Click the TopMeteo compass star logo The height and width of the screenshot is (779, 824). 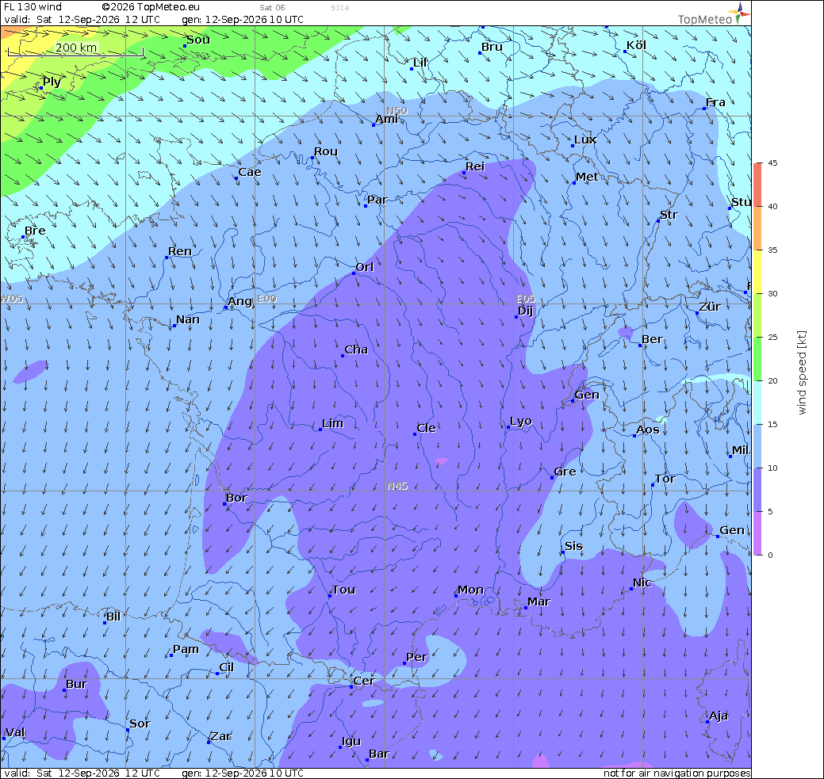[x=740, y=13]
